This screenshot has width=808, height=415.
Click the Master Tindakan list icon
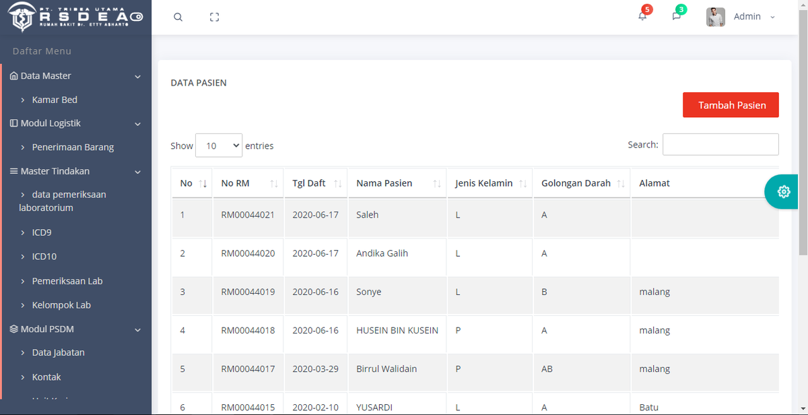pos(14,171)
